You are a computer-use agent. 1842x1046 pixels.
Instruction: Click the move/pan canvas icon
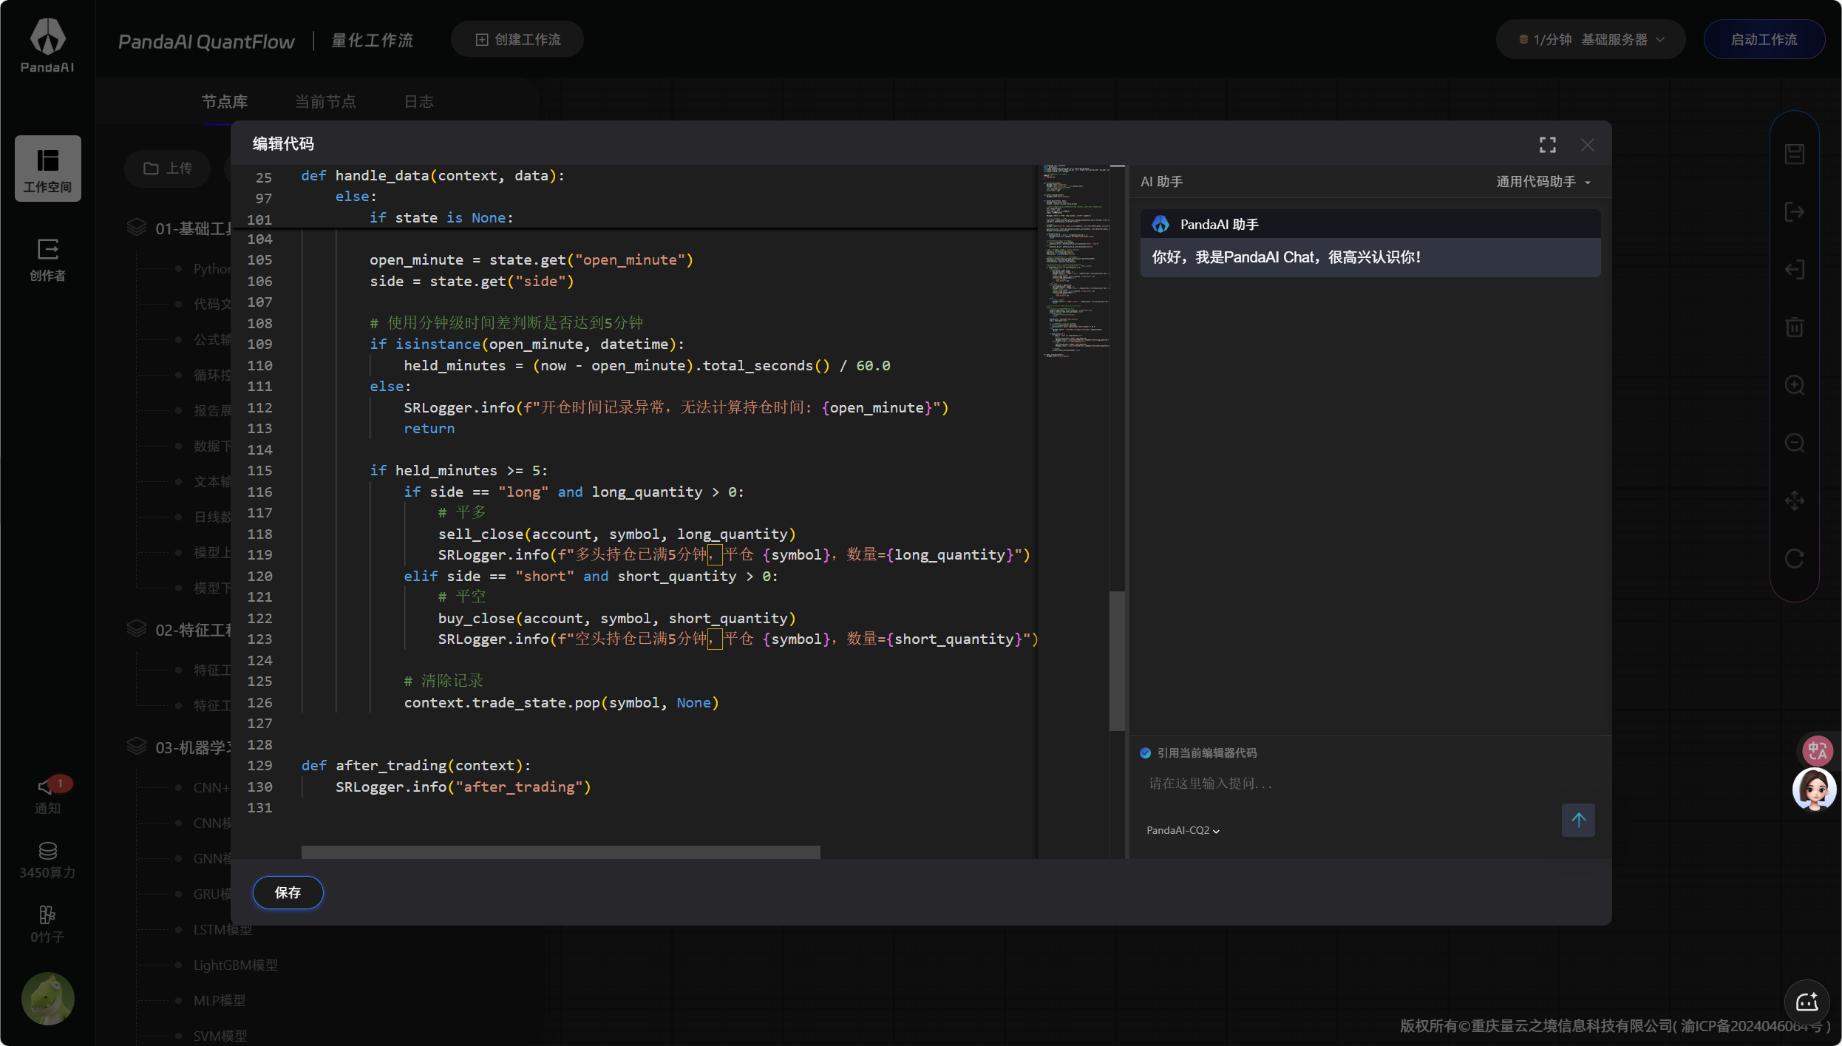pos(1795,501)
